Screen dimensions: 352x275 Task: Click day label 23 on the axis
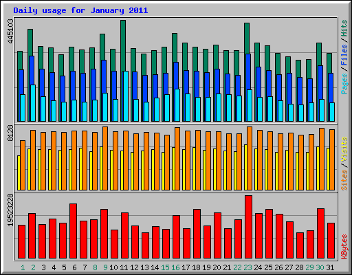coord(247,267)
